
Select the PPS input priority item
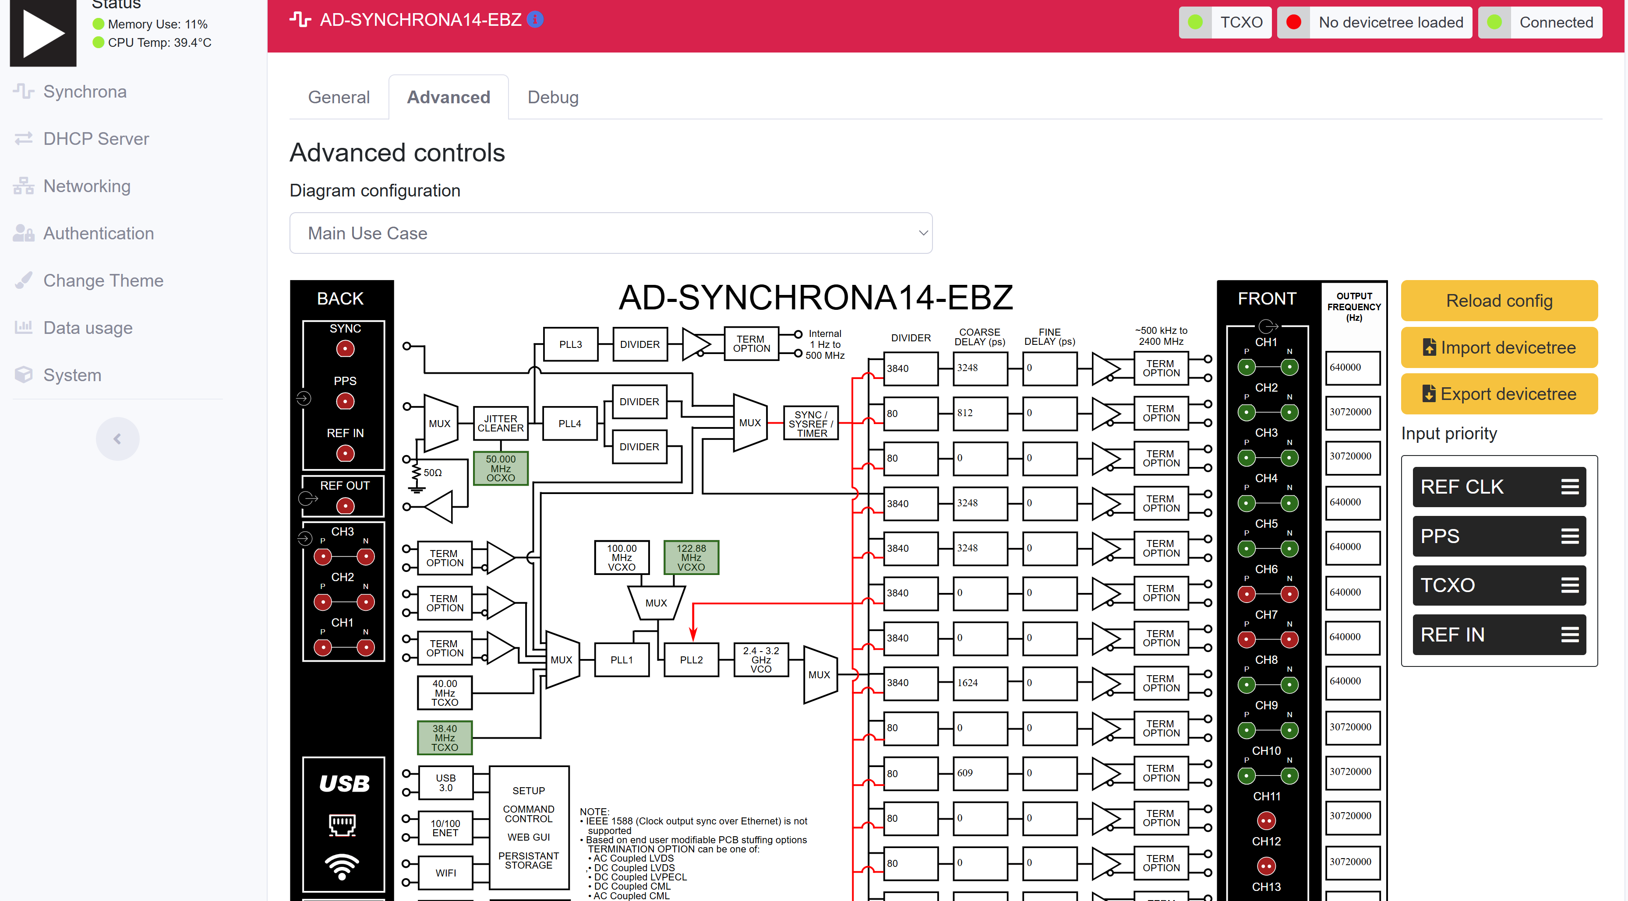tap(1499, 536)
